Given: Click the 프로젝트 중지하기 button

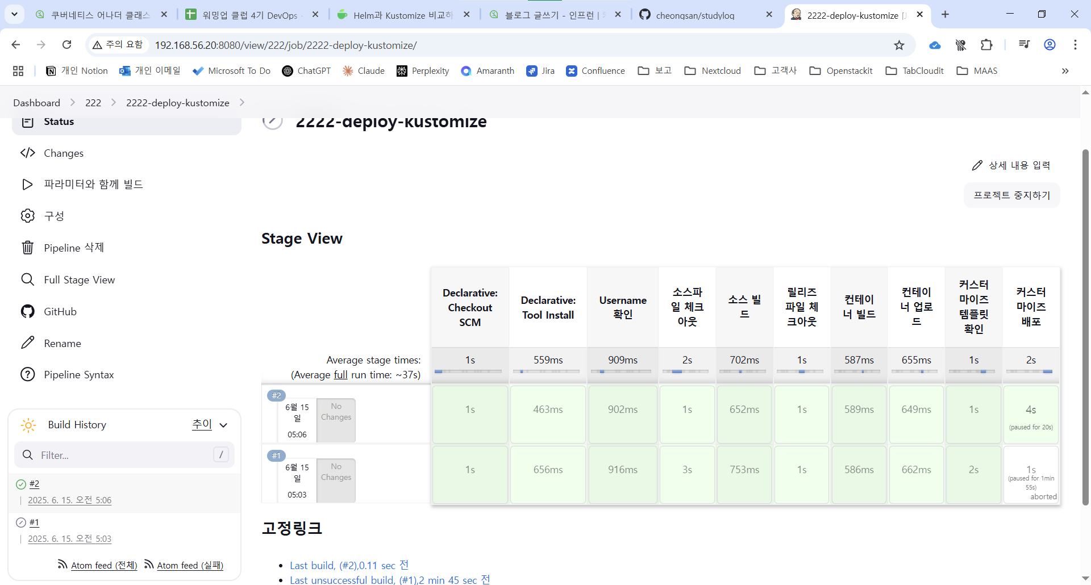Looking at the screenshot, I should (x=1011, y=195).
